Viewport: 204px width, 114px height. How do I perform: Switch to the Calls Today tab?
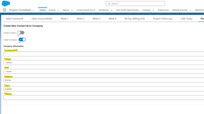point(186,19)
